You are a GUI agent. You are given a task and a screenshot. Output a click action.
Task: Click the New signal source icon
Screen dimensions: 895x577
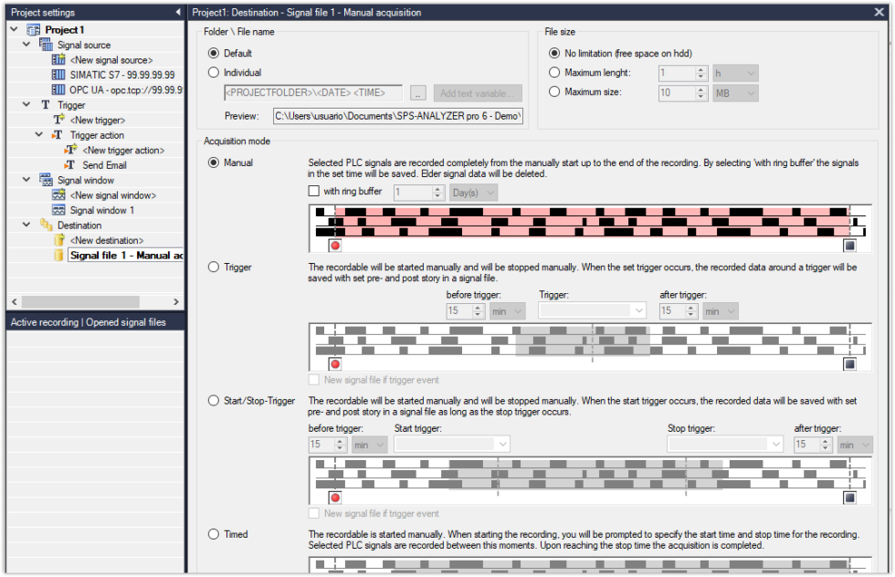pos(59,60)
